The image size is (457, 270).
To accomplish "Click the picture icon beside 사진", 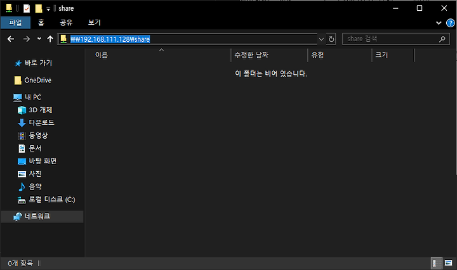I will point(22,174).
